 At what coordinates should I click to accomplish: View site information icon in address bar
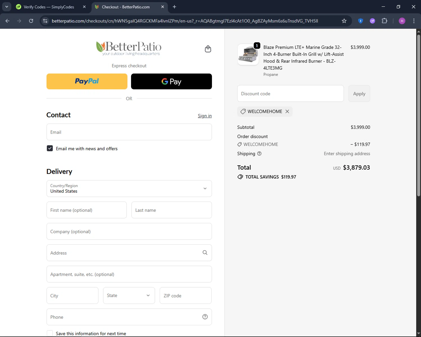[x=45, y=21]
